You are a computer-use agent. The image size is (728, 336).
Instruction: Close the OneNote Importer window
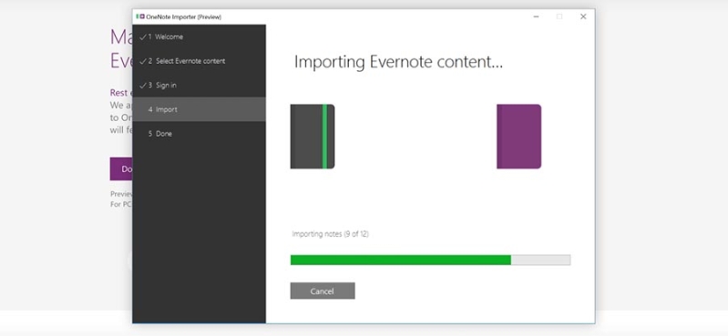583,16
